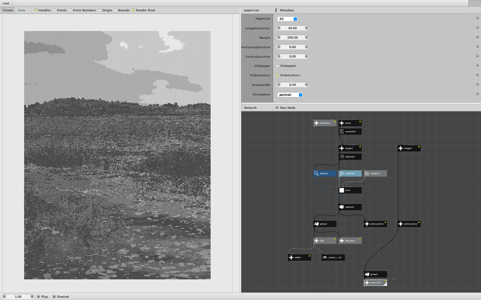Select the centroid1 node
This screenshot has width=481, height=300.
coord(350,174)
